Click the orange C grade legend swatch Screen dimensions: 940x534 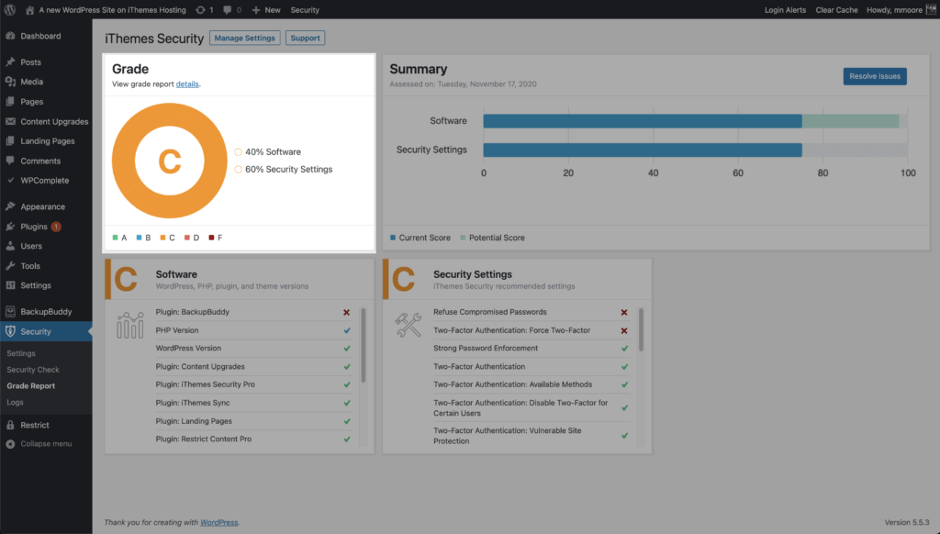(162, 238)
